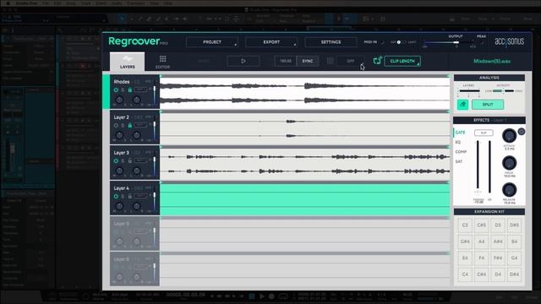Click the Gate Attack knob
The image size is (541, 304).
tap(509, 136)
